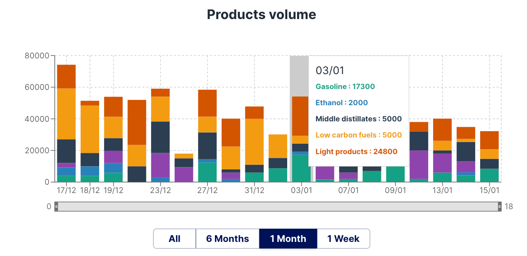Click the left handle of range slider

tap(56, 206)
